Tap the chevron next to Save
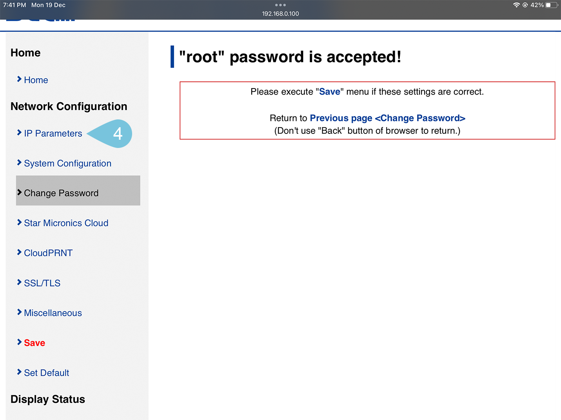 (x=19, y=342)
